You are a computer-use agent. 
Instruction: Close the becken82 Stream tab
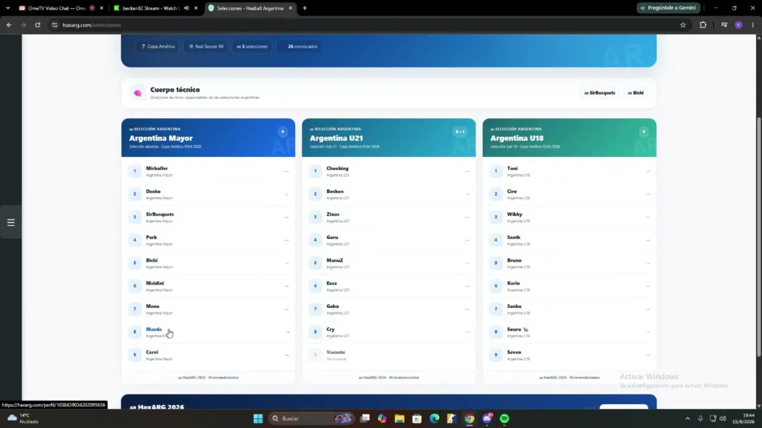(x=196, y=8)
